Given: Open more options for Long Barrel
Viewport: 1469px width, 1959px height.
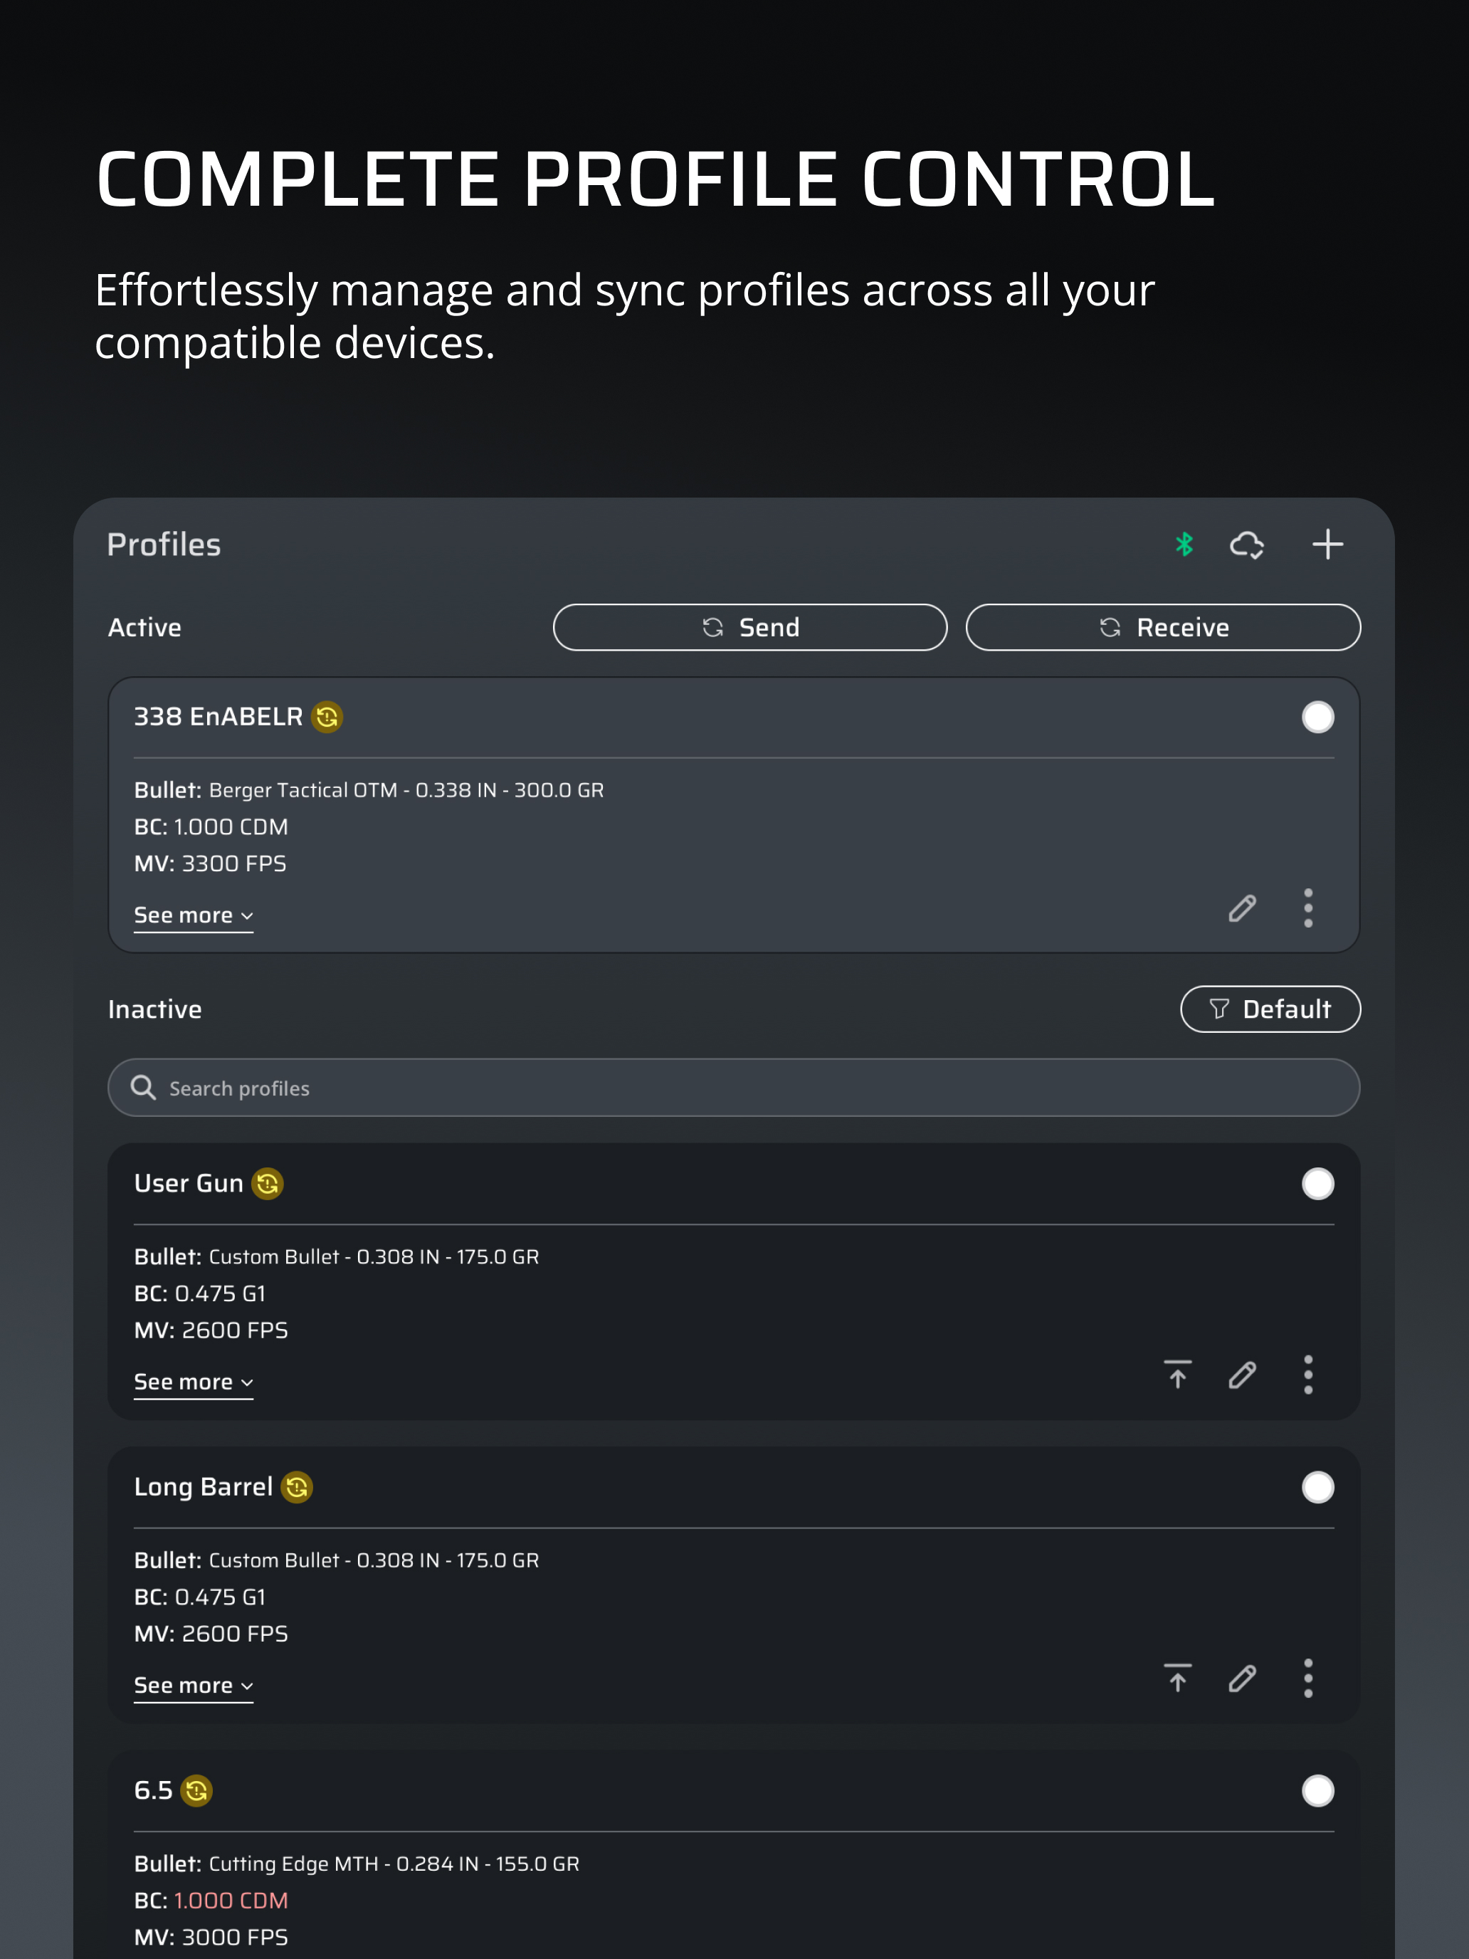Looking at the screenshot, I should [1308, 1679].
